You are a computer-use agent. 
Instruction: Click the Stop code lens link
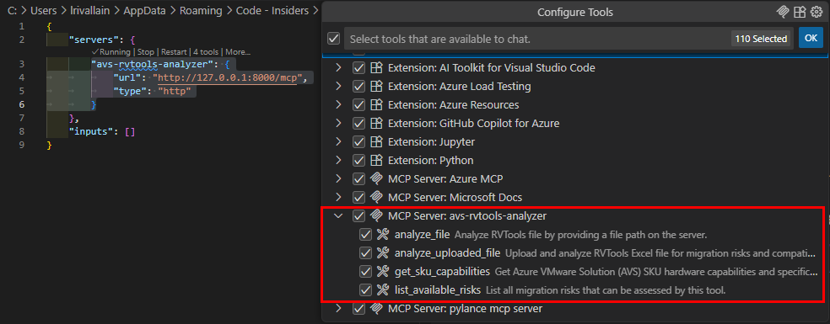[146, 52]
